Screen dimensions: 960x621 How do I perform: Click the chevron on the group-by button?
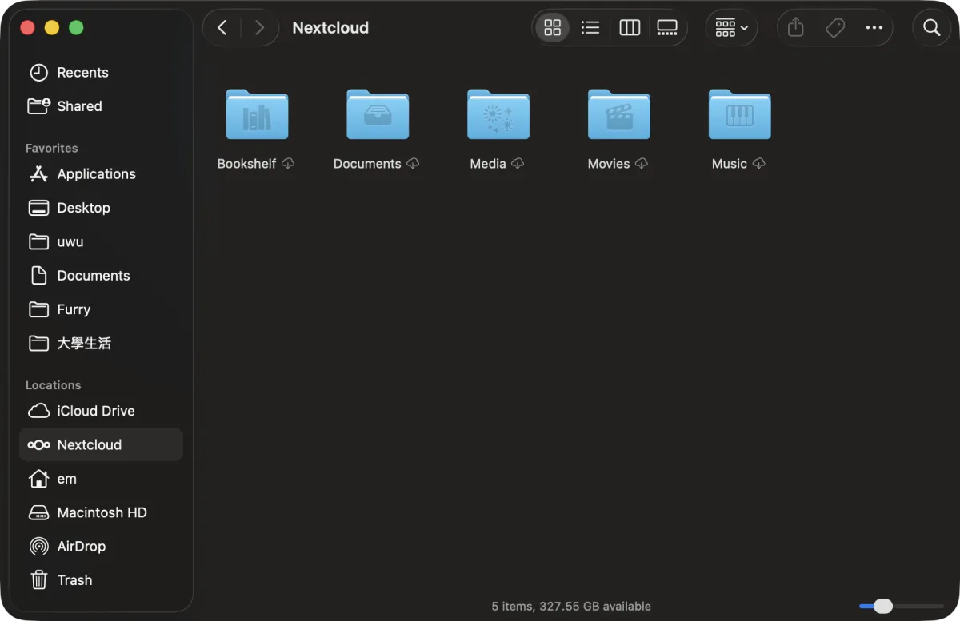tap(744, 27)
